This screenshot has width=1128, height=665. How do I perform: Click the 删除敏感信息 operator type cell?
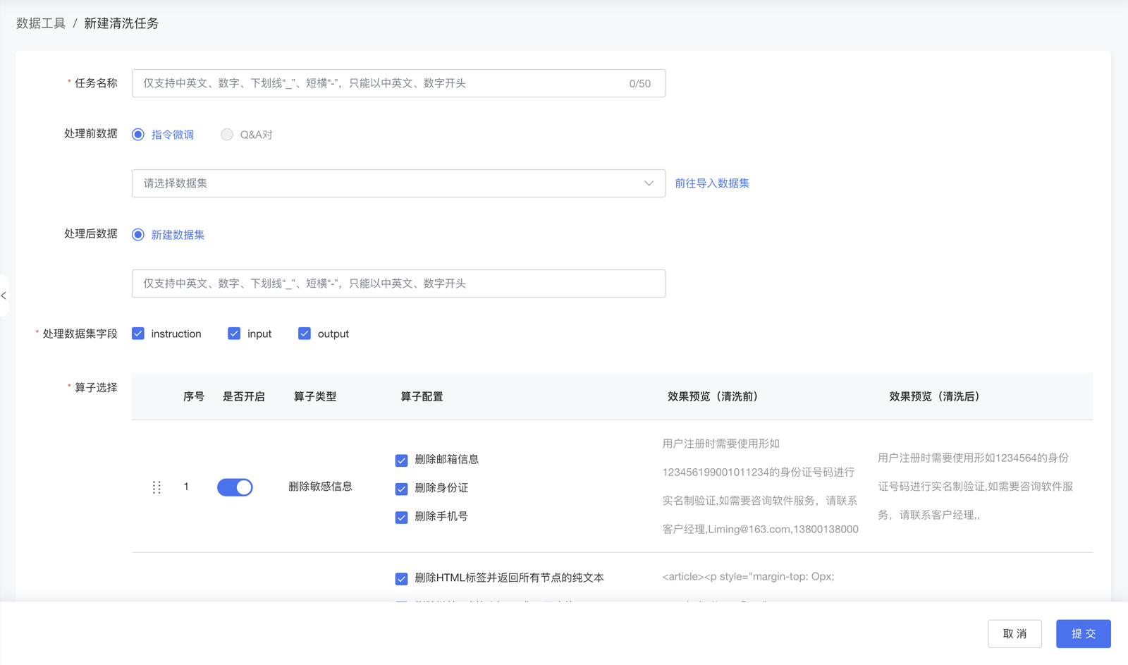(x=320, y=487)
